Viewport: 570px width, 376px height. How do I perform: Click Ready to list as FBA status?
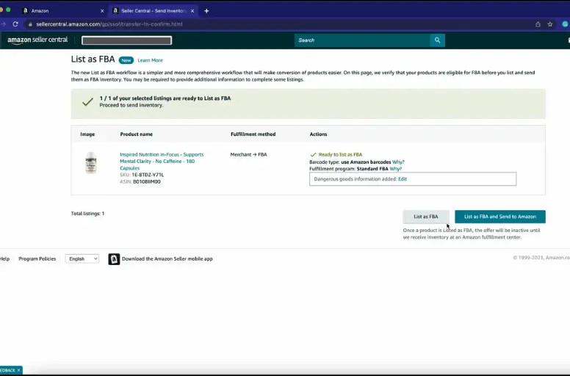coord(336,155)
